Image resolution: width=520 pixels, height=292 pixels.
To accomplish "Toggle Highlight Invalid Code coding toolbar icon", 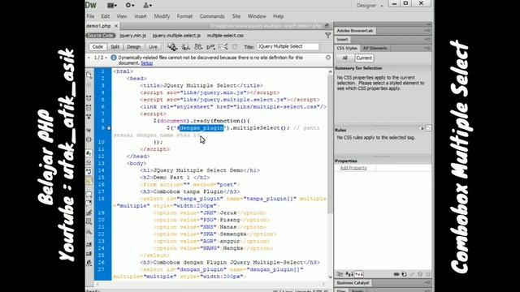I will pyautogui.click(x=89, y=162).
